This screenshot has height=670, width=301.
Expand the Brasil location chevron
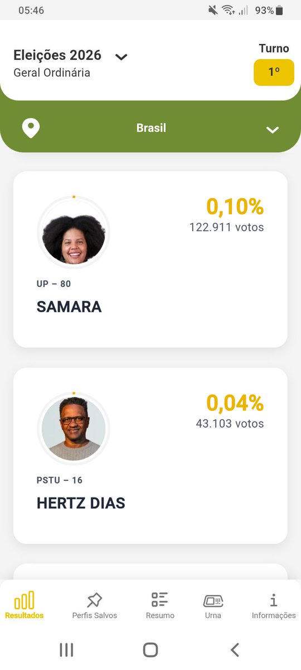tap(272, 130)
